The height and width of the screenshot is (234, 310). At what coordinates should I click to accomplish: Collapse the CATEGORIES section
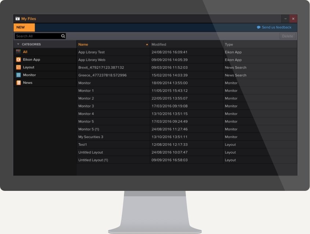(18, 44)
